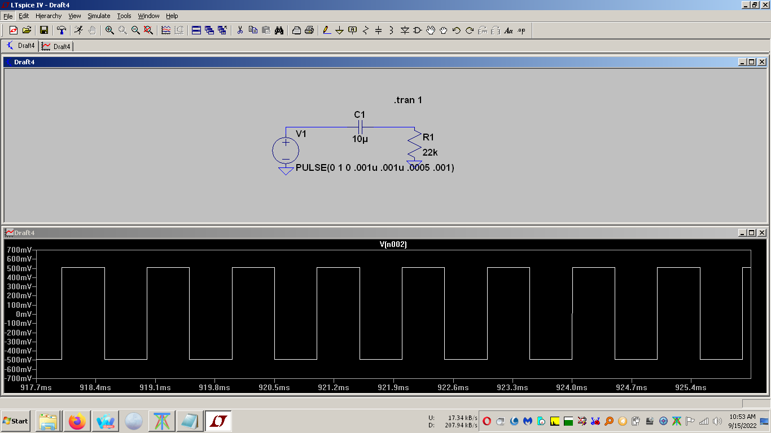Click the volume speaker tray icon

717,421
